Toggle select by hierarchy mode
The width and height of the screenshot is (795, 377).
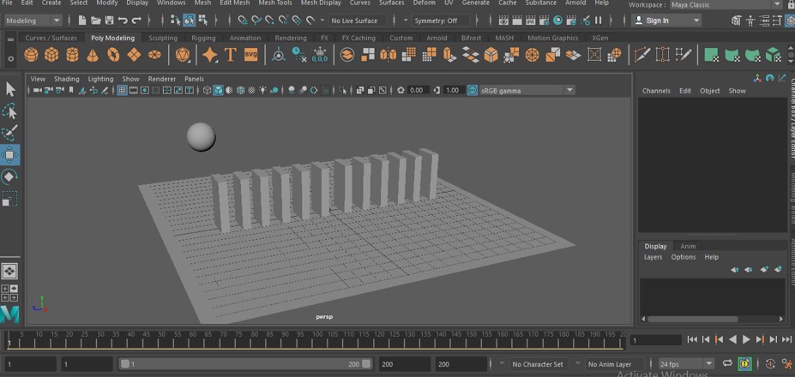[176, 21]
